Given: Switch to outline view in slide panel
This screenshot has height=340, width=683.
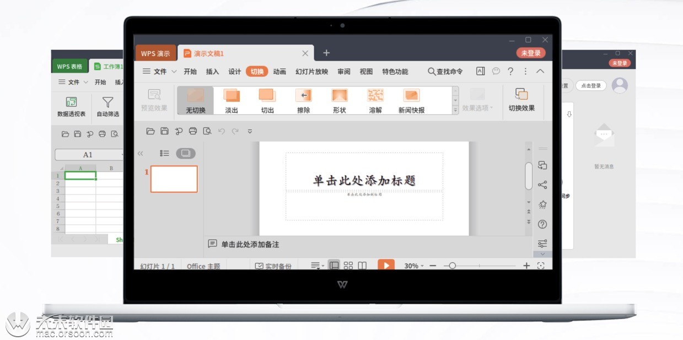Looking at the screenshot, I should coord(164,153).
